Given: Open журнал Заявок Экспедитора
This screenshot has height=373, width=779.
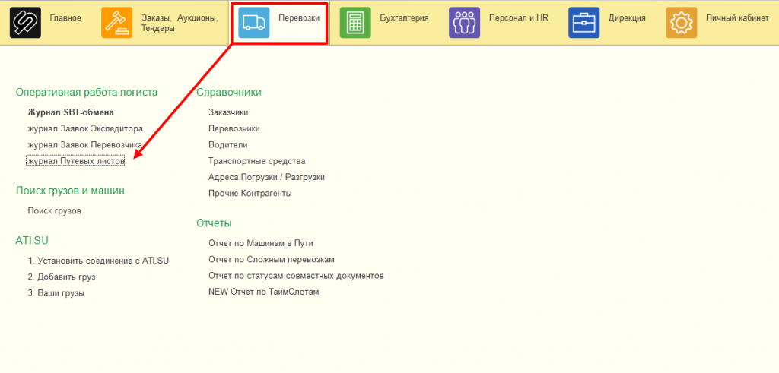Looking at the screenshot, I should (x=85, y=128).
